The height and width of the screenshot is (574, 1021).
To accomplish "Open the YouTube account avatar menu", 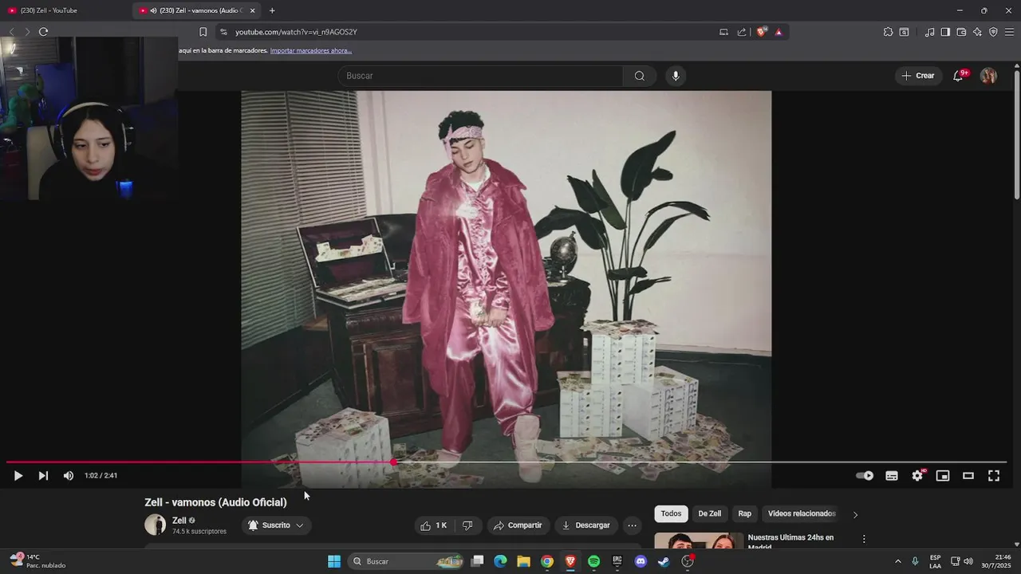I will click(988, 76).
